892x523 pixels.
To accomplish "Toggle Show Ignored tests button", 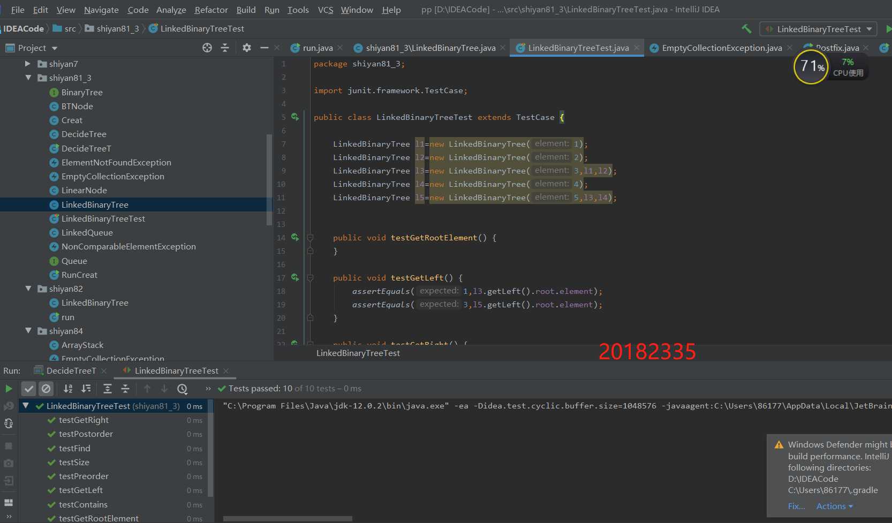I will pyautogui.click(x=46, y=389).
